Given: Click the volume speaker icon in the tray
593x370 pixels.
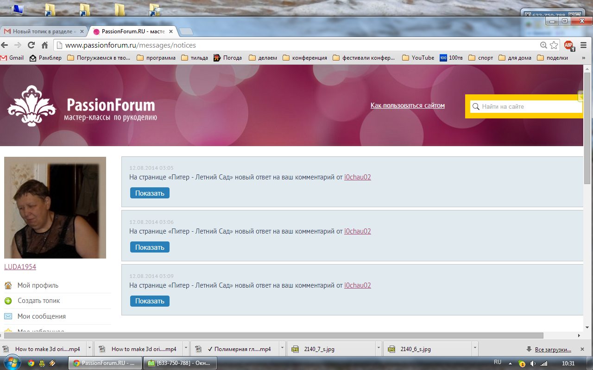Looking at the screenshot, I should (x=533, y=363).
